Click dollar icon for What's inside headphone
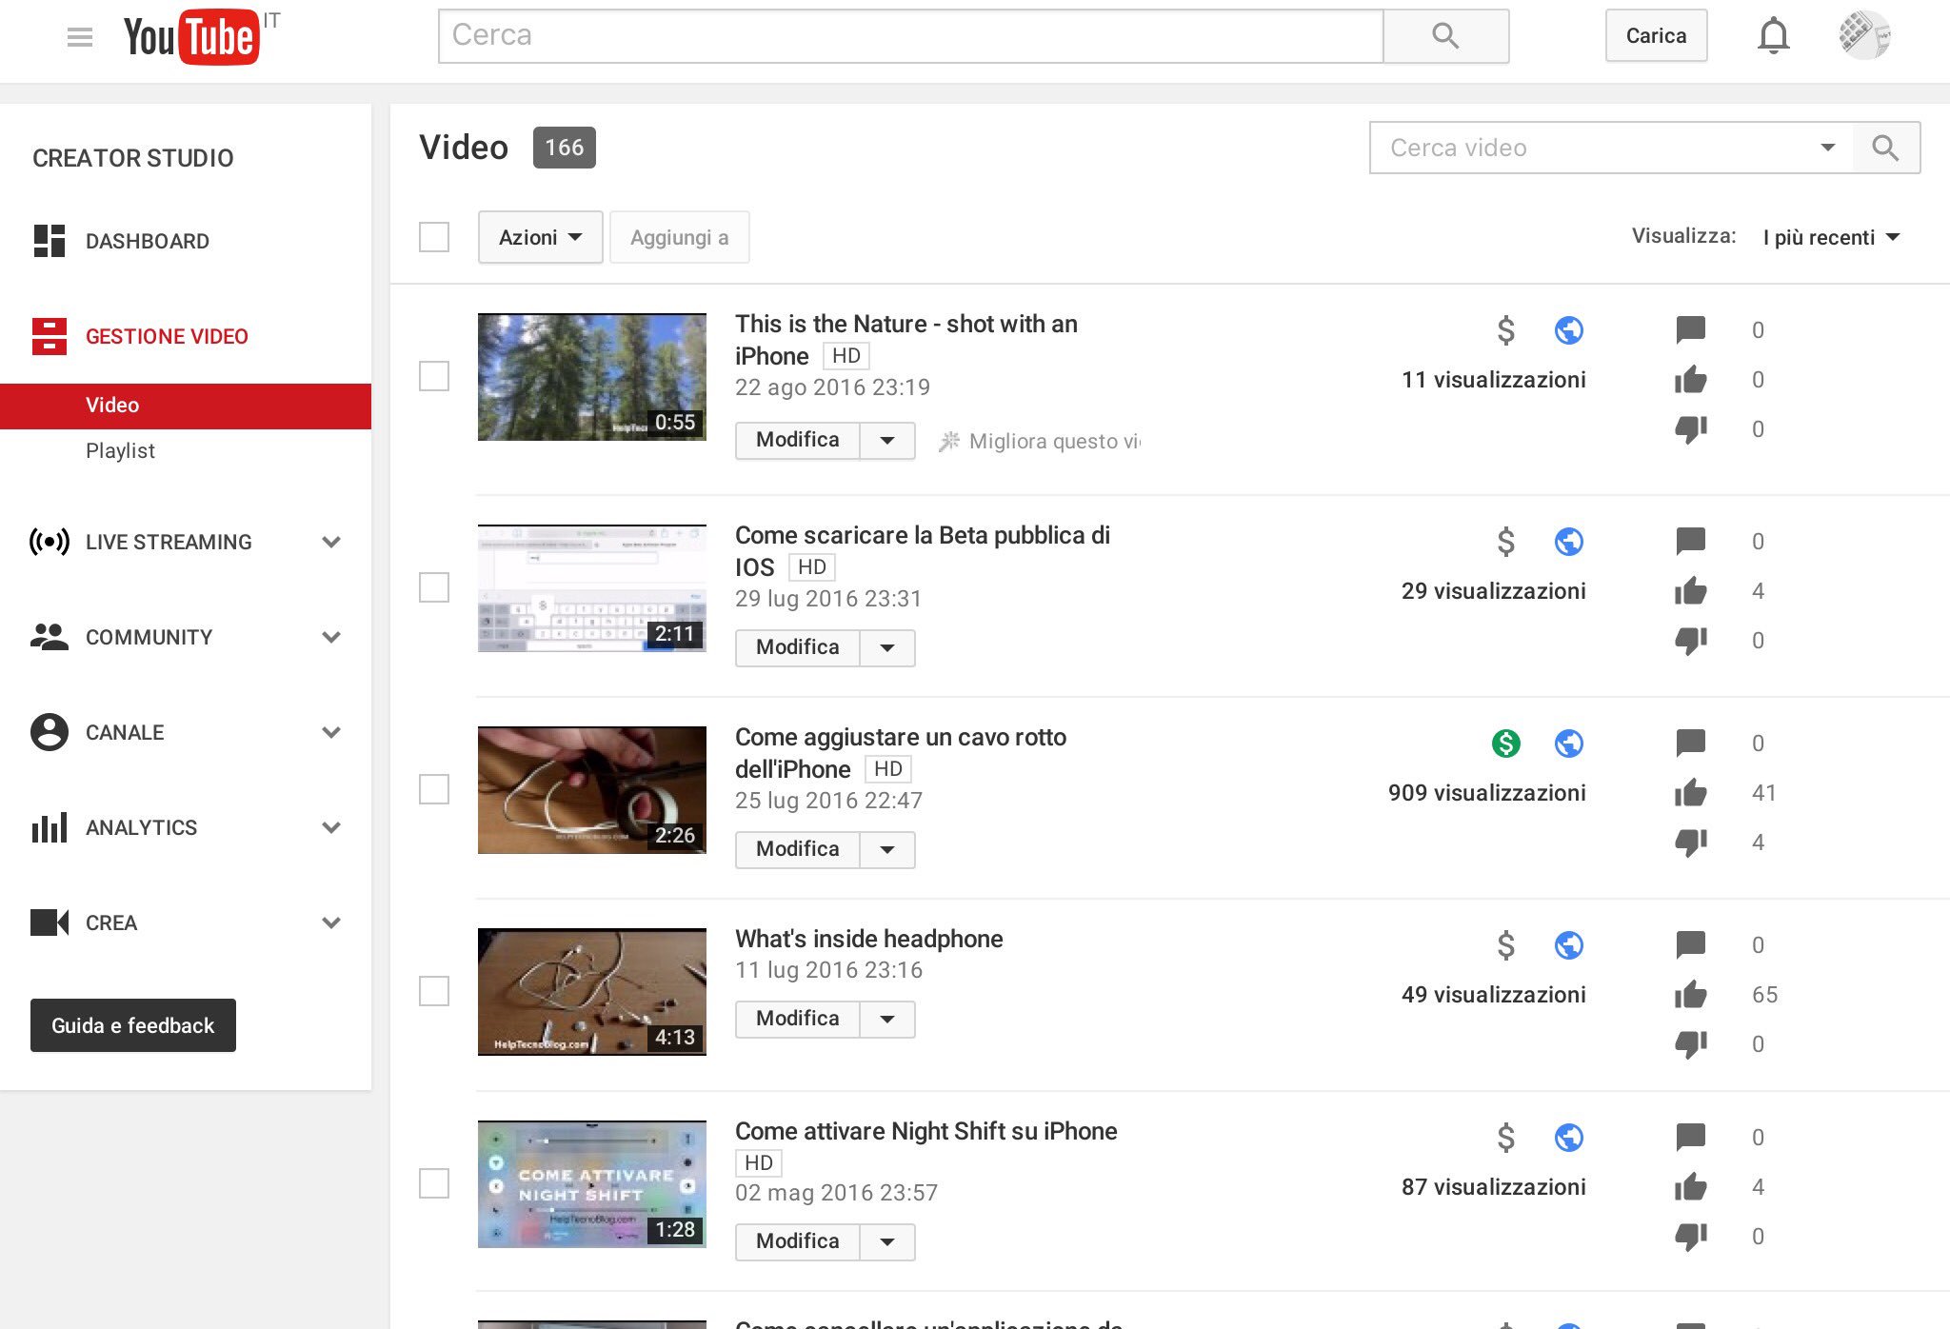The width and height of the screenshot is (1950, 1329). [1505, 945]
